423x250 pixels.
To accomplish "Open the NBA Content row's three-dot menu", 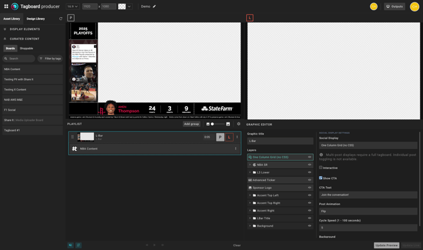I will click(235, 148).
